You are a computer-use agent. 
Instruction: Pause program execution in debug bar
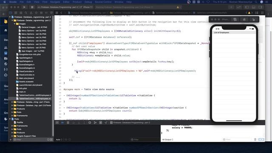tap(68, 123)
